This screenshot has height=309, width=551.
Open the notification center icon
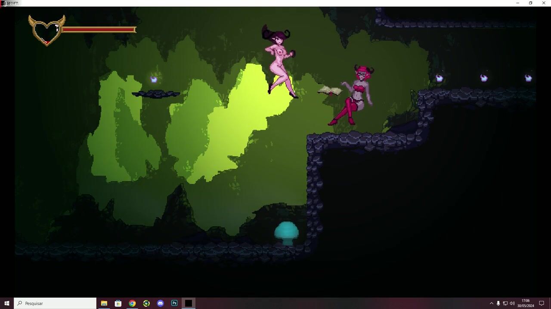tap(542, 303)
